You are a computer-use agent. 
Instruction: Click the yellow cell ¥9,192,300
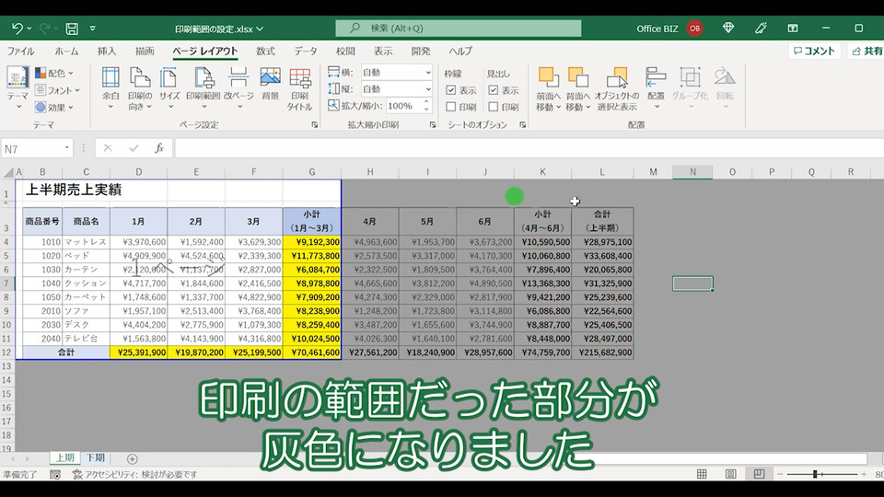312,242
